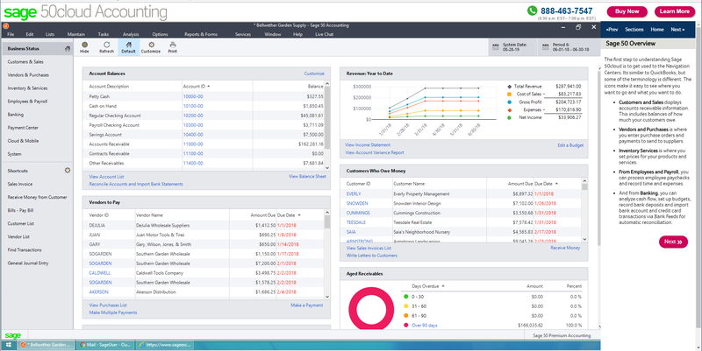Screen dimensions: 702x351
Task: Open account ID 10200-00 link
Action: click(x=193, y=116)
